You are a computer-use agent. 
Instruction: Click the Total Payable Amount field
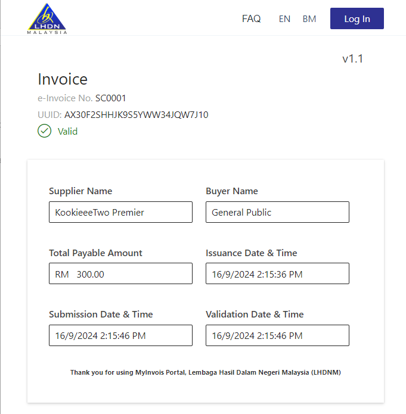click(120, 274)
